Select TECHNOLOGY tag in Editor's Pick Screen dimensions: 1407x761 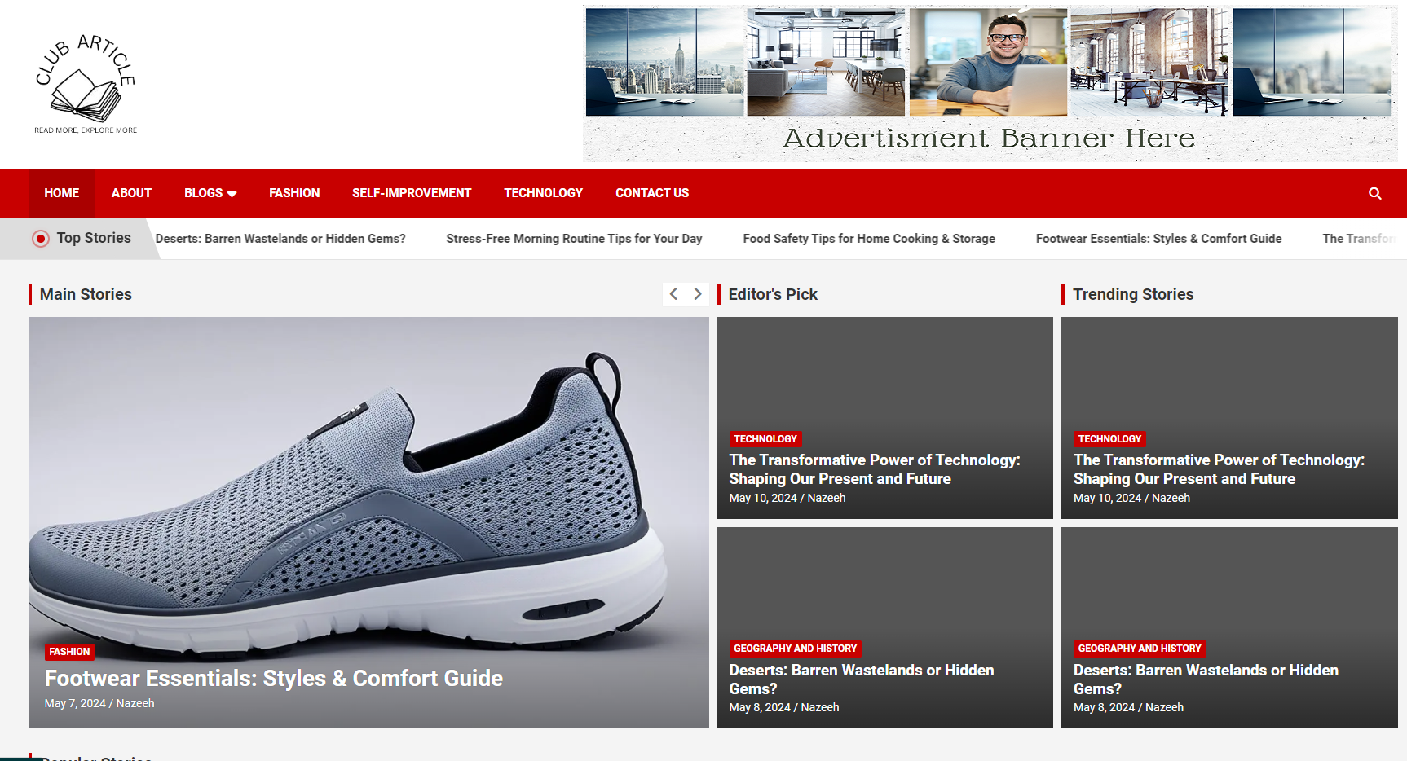point(765,439)
